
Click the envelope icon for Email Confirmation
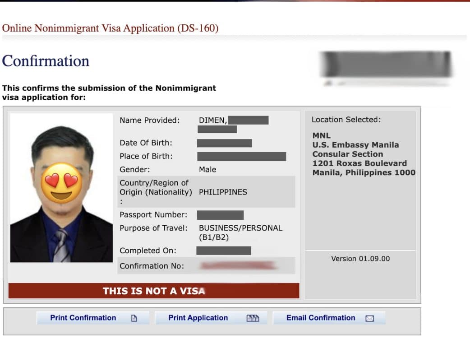click(x=369, y=318)
